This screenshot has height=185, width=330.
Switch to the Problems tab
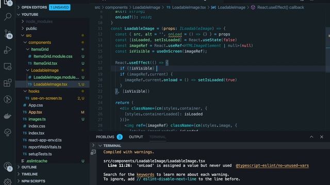105,137
